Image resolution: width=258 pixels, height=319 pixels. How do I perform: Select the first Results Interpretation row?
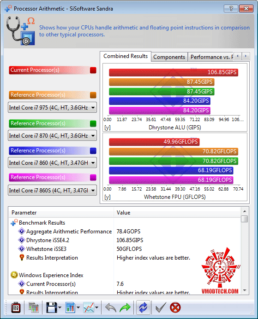125,258
